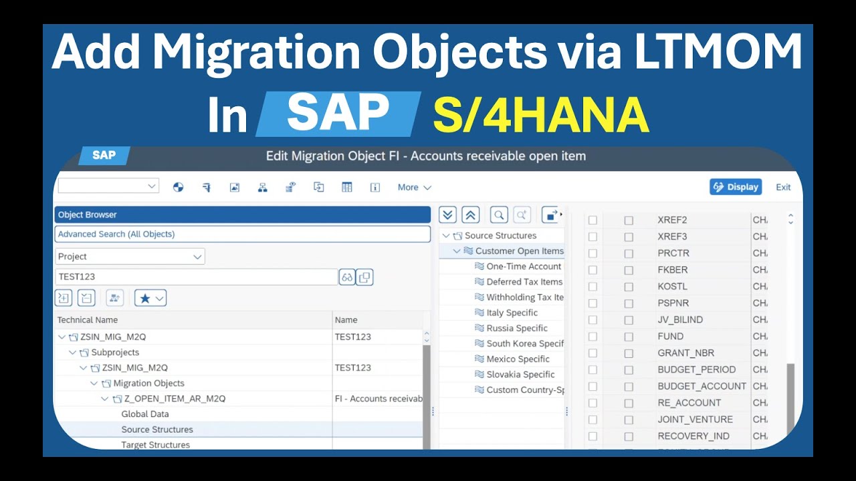Tick the second checkbox in XREF3 row
856x481 pixels.
tap(629, 236)
